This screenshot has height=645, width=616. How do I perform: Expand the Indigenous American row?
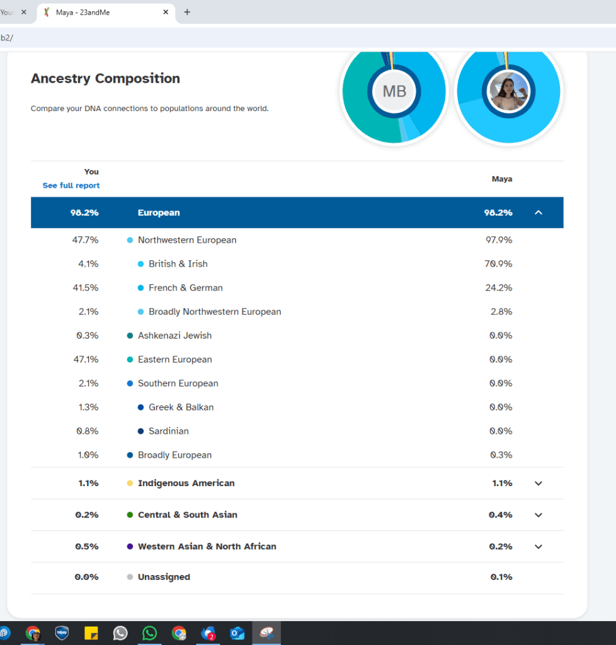(538, 483)
